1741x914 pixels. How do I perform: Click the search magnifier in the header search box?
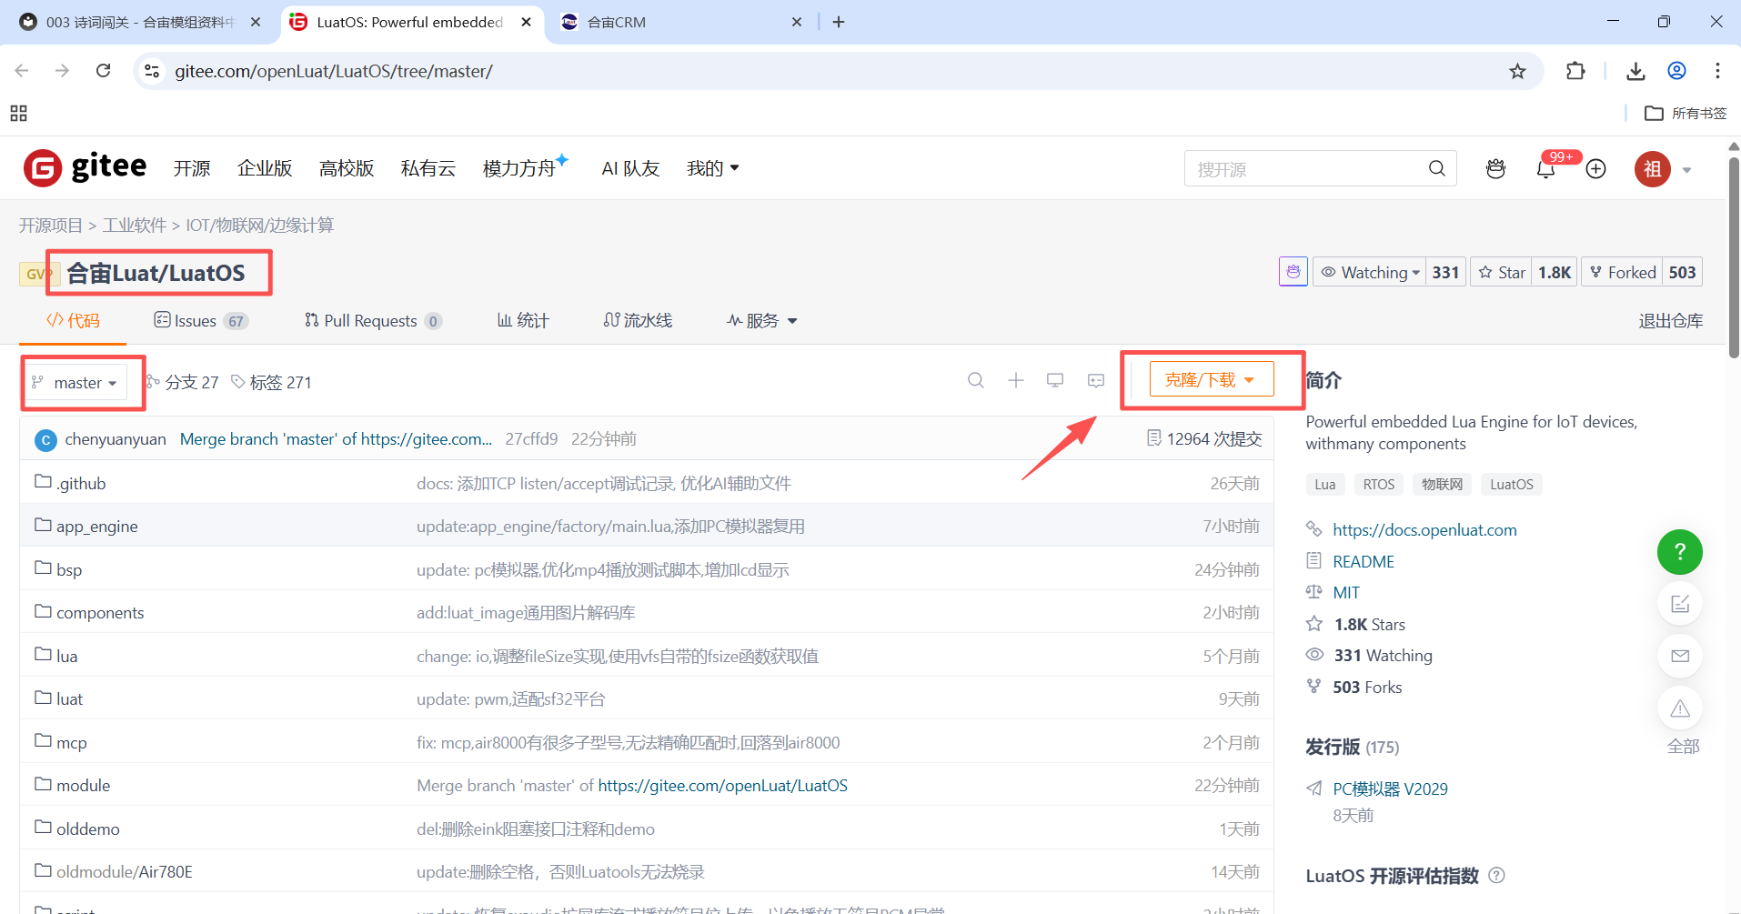pos(1436,168)
